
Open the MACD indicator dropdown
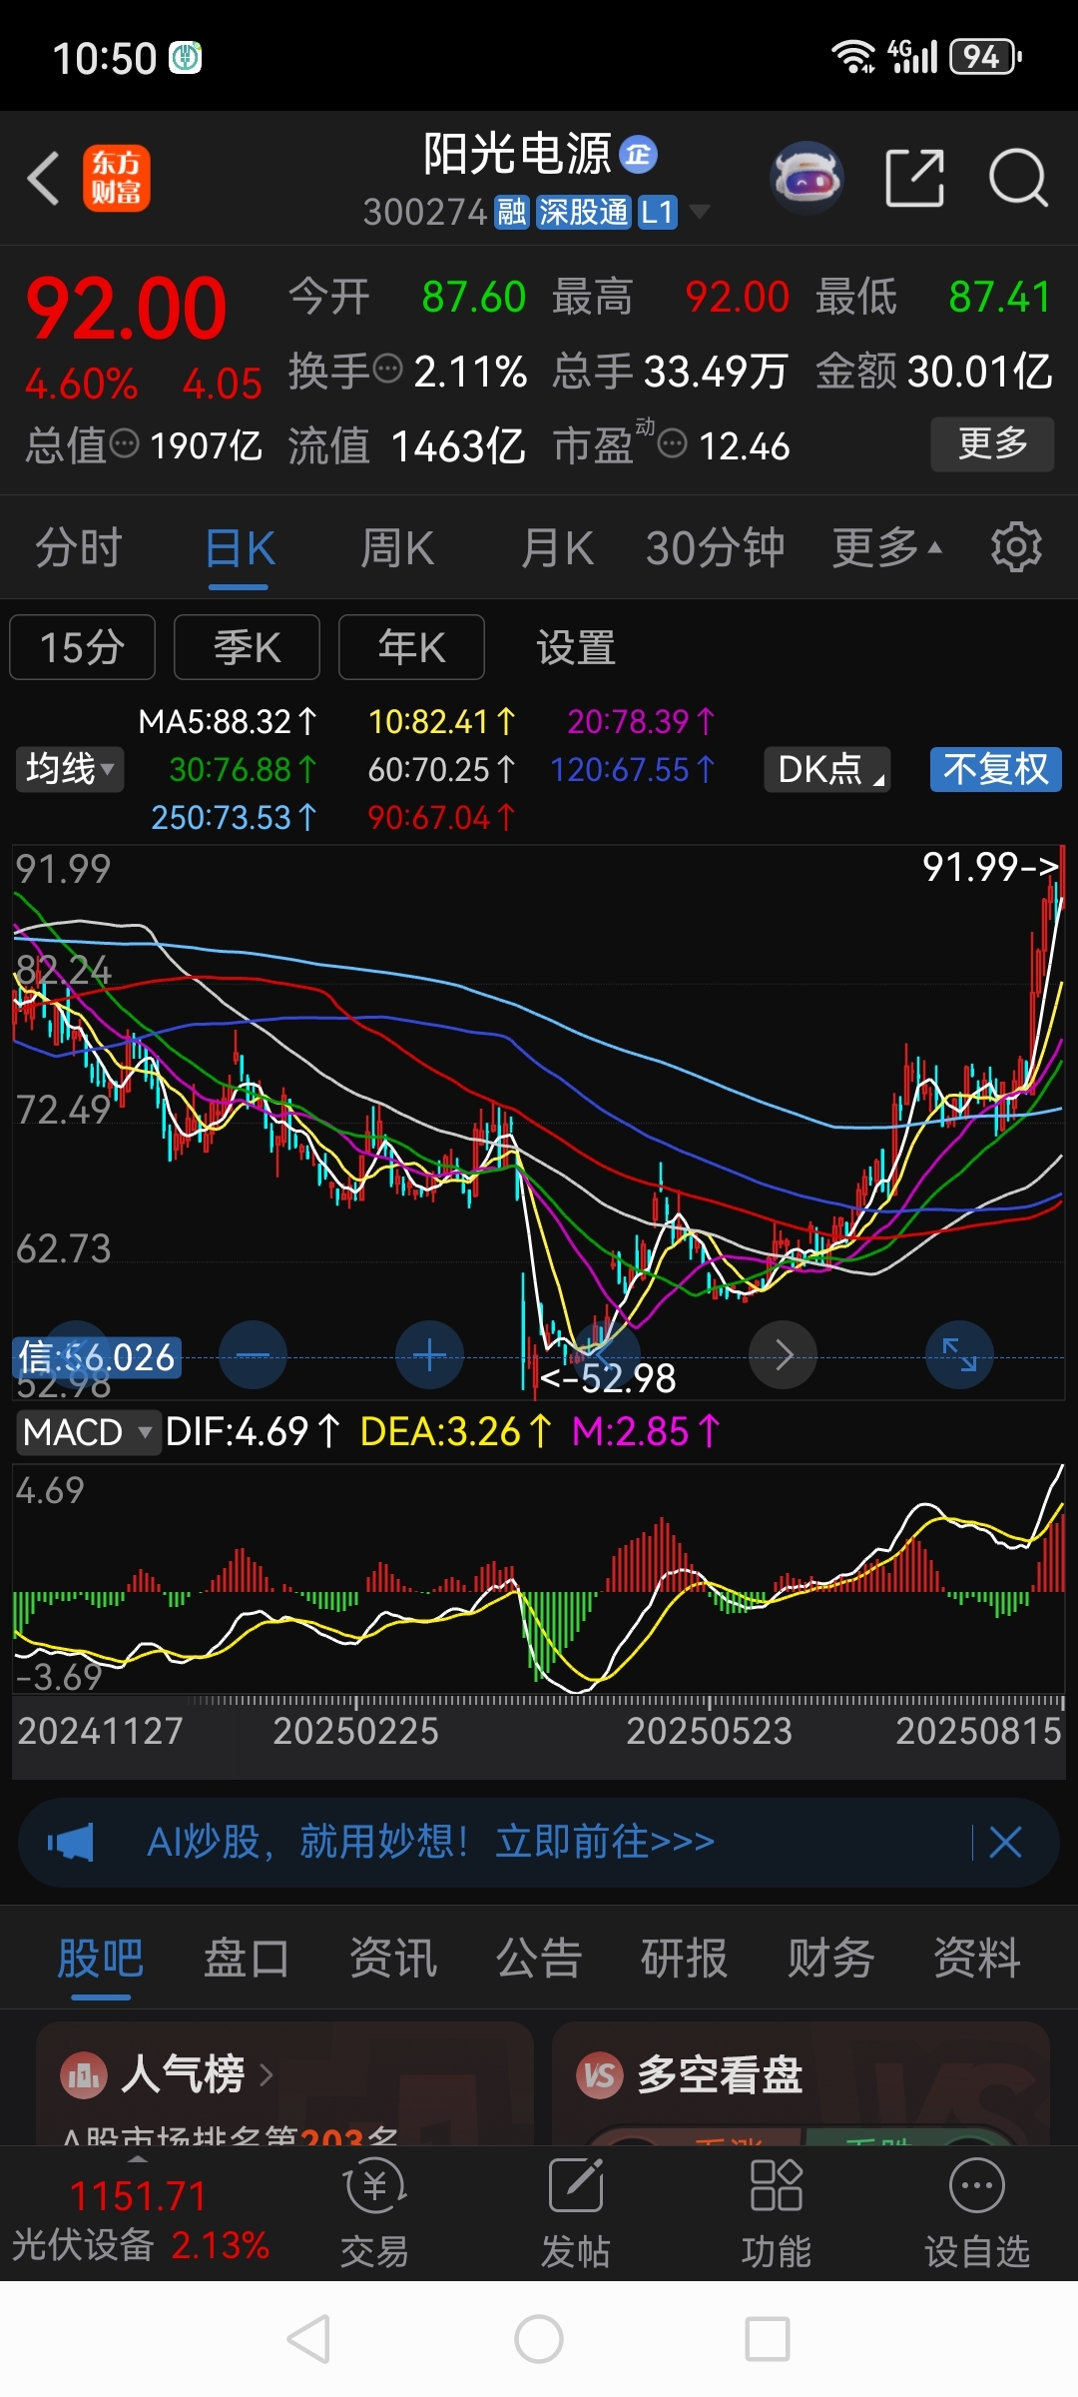[88, 1432]
